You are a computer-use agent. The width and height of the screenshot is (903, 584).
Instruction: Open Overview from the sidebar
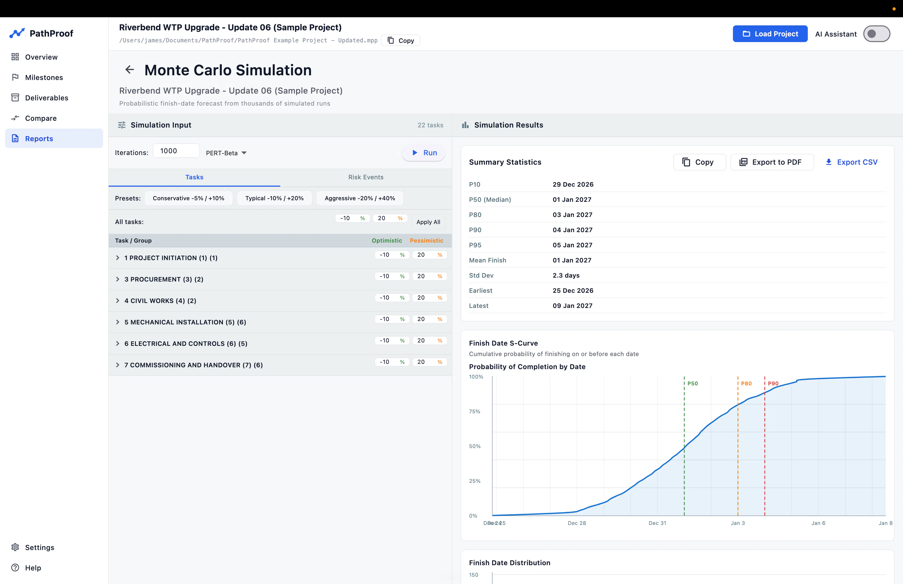click(54, 57)
